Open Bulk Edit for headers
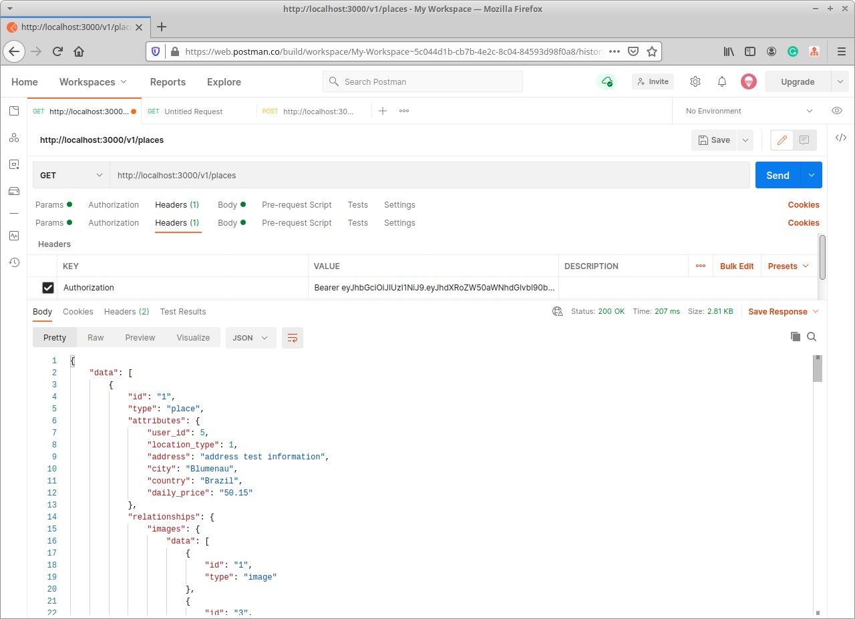Viewport: 855px width, 619px height. [737, 266]
